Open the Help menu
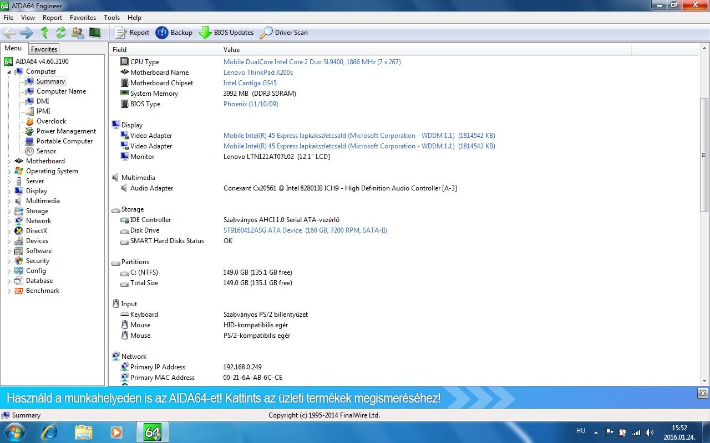This screenshot has width=710, height=443. point(134,18)
